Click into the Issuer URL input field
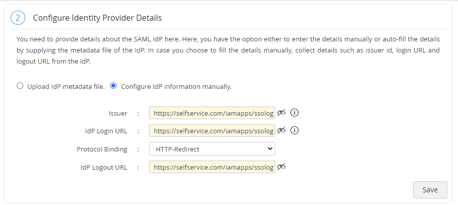This screenshot has height=205, width=458. tap(212, 113)
